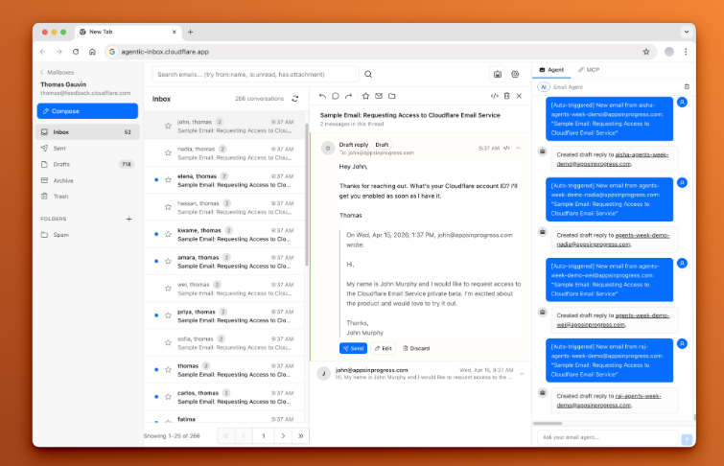Open settings via the gear icon
The width and height of the screenshot is (724, 466).
click(x=515, y=74)
